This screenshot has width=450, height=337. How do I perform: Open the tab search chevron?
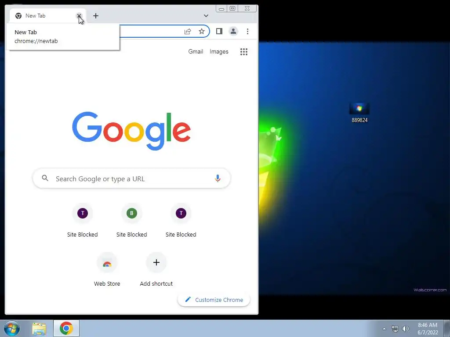tap(206, 16)
